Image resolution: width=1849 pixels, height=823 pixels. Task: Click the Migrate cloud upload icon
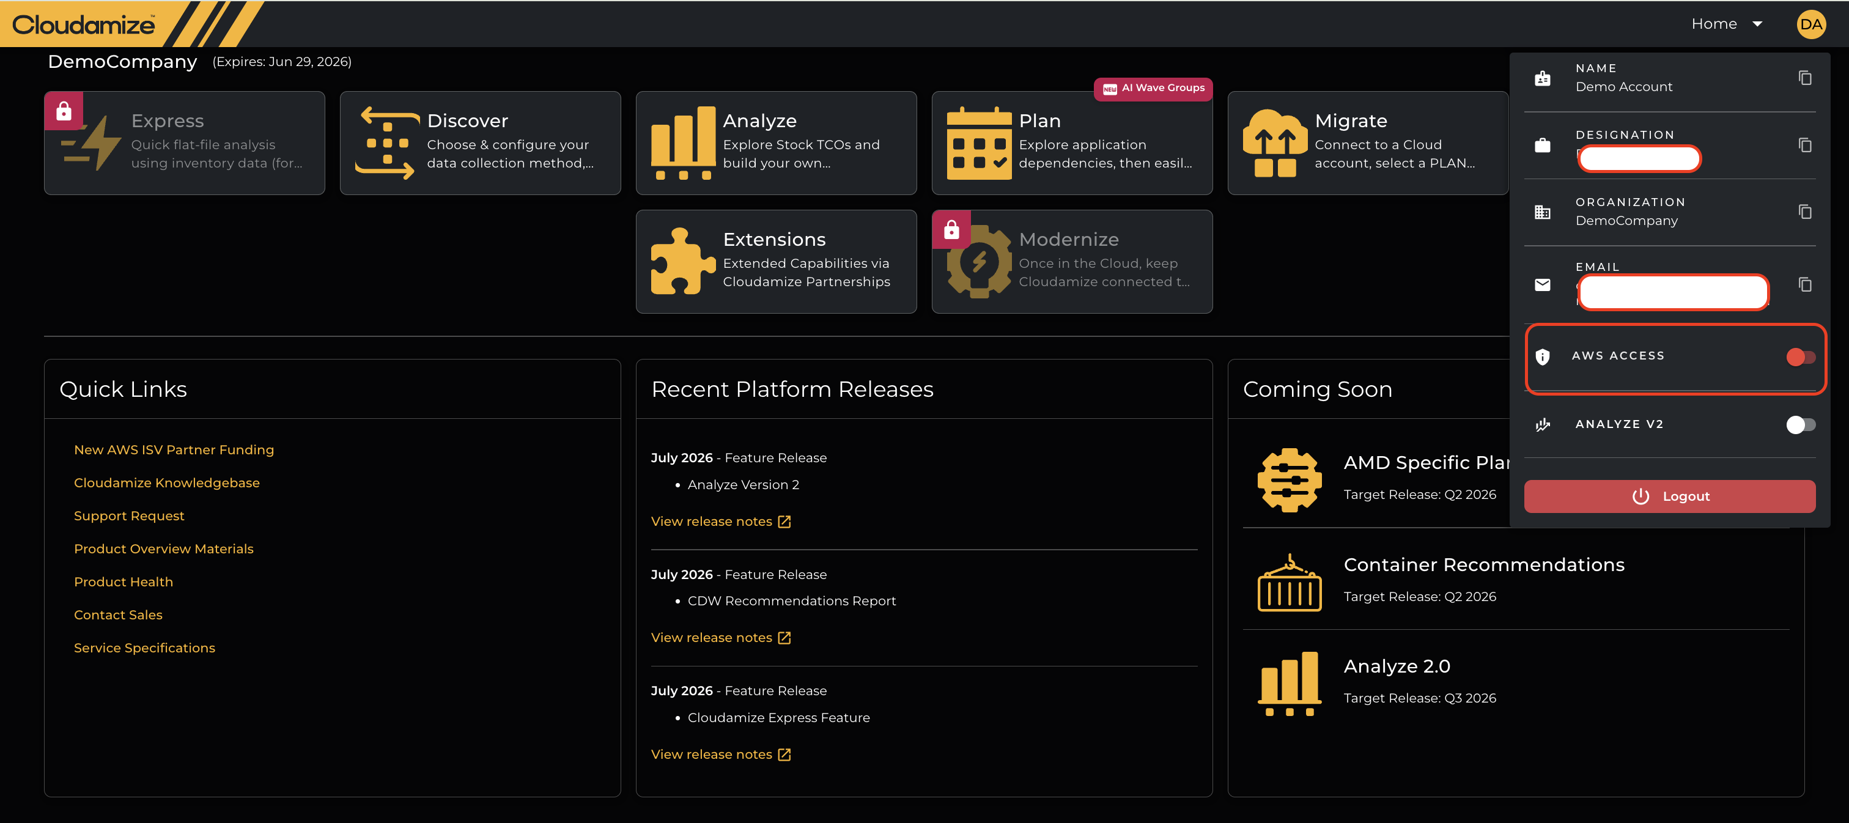[x=1275, y=143]
